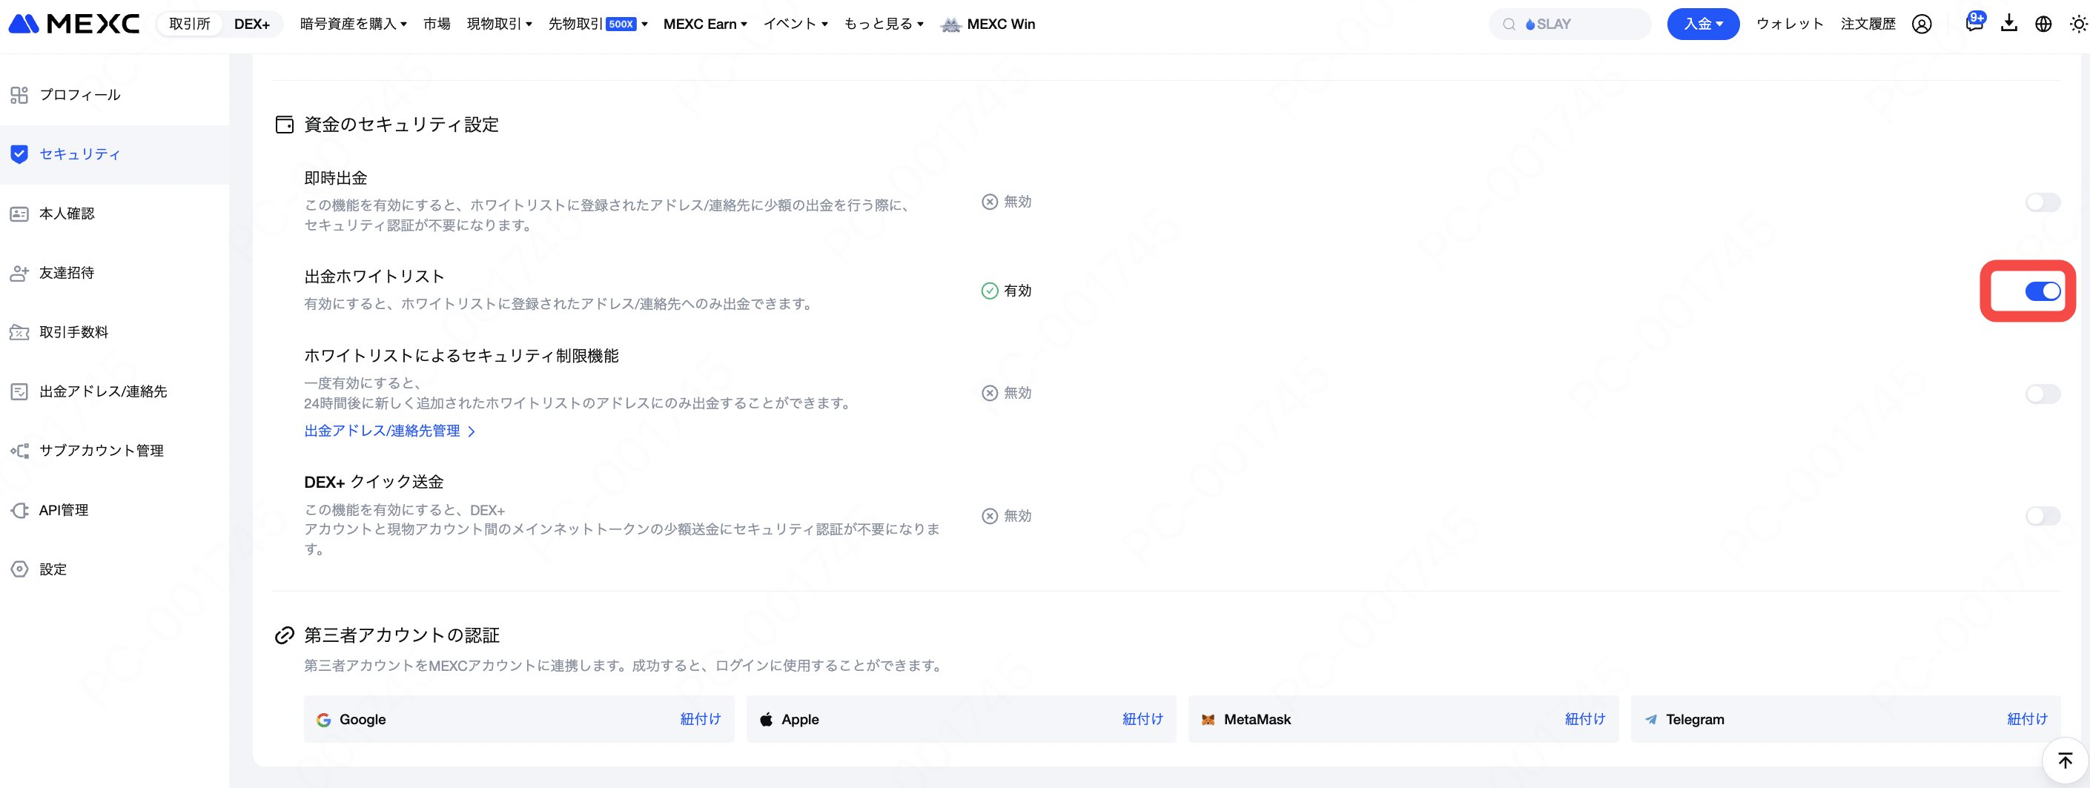Expand the 現物取引 dropdown menu

click(499, 24)
